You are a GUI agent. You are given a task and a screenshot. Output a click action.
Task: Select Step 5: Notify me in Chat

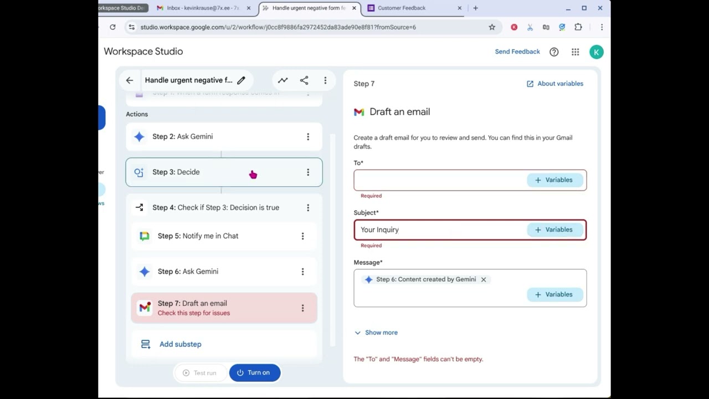click(224, 236)
